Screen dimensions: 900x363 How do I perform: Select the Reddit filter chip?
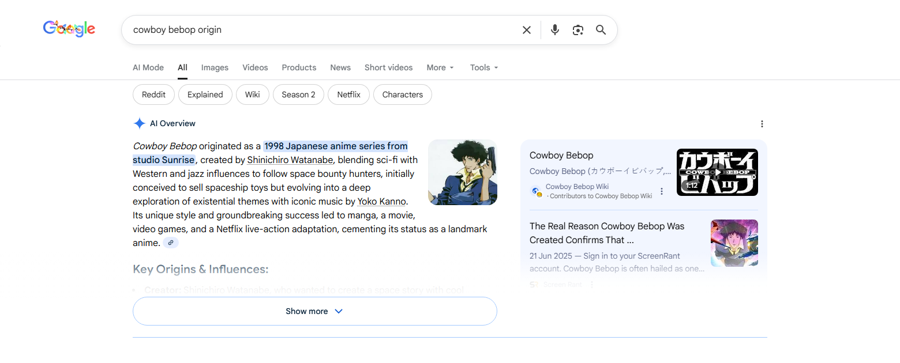153,94
